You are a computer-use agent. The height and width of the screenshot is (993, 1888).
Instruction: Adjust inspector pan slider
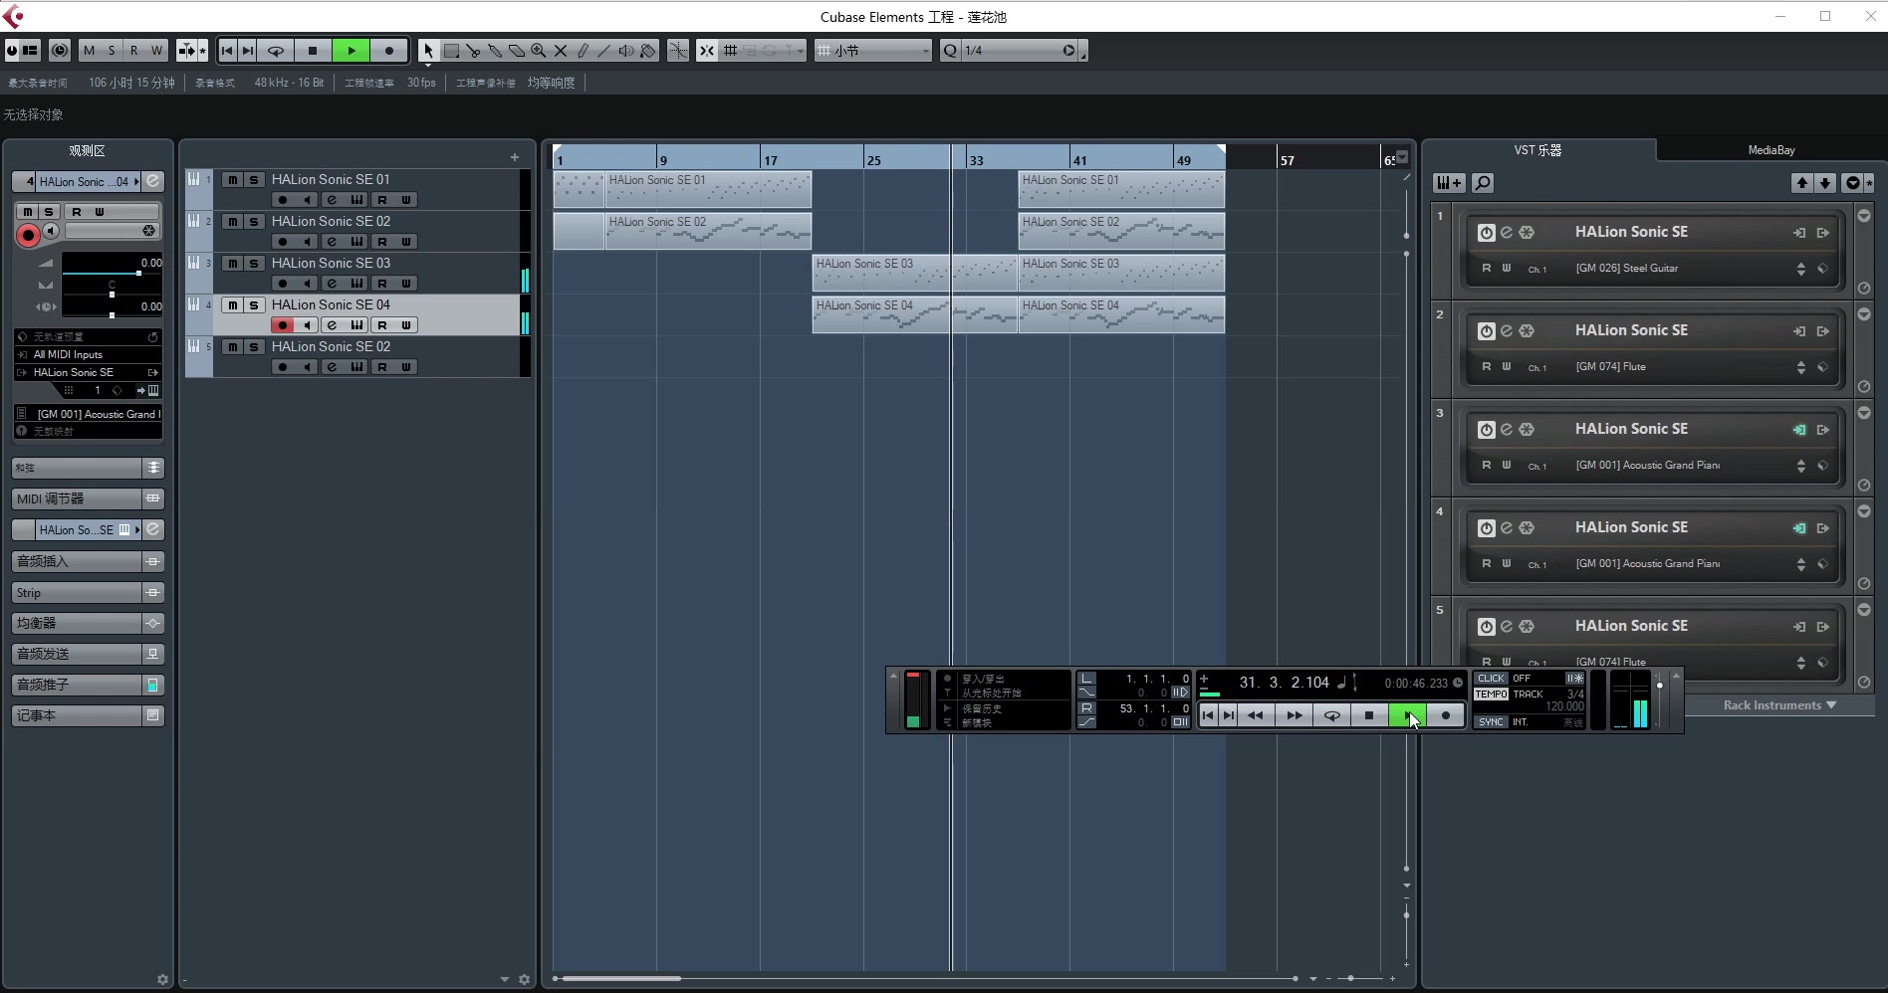[112, 295]
